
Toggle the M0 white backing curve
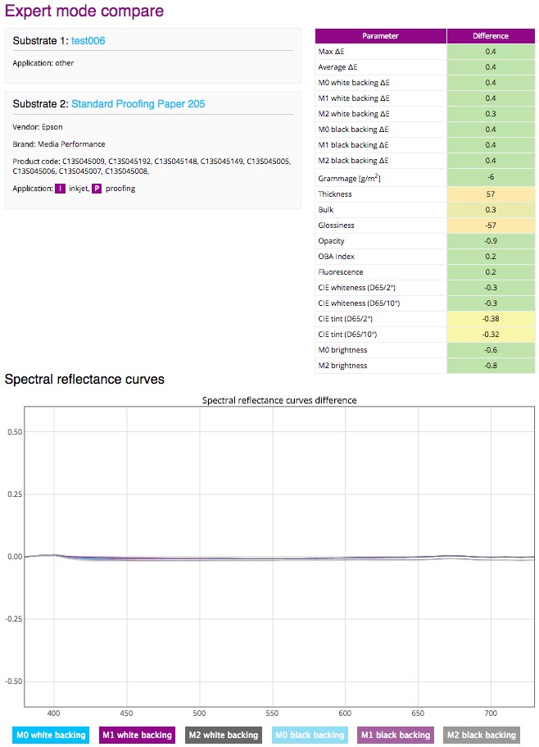click(51, 735)
